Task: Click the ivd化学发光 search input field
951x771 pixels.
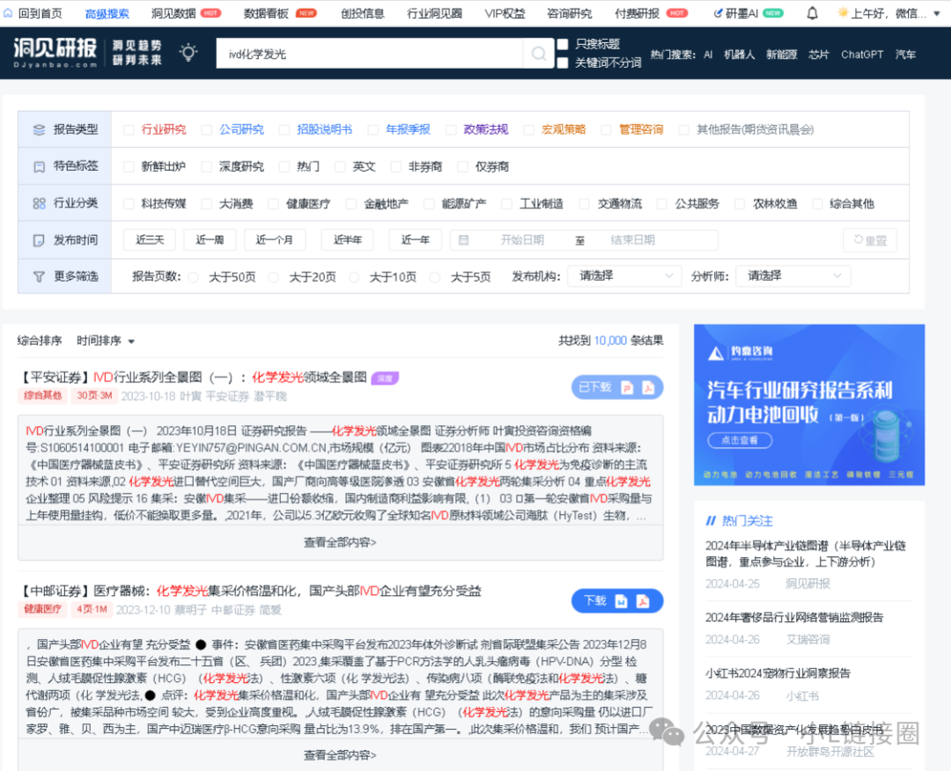Action: pyautogui.click(x=370, y=55)
